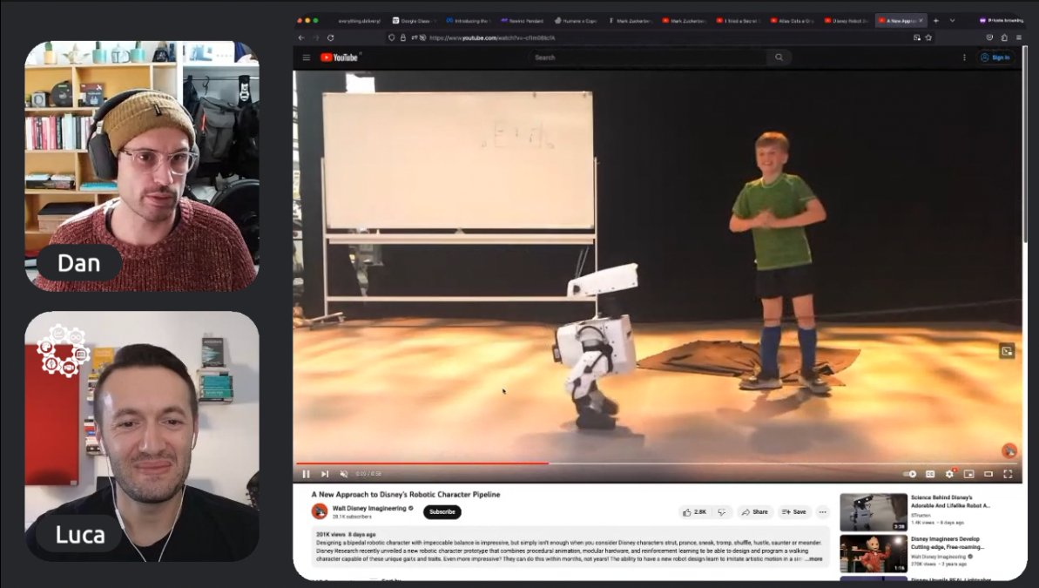Open the list all tabs dropdown arrow
The width and height of the screenshot is (1039, 588).
[x=952, y=20]
